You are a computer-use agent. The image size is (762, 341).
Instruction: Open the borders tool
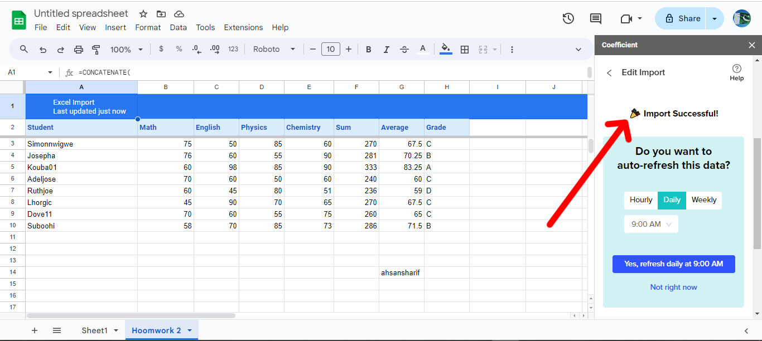(465, 49)
